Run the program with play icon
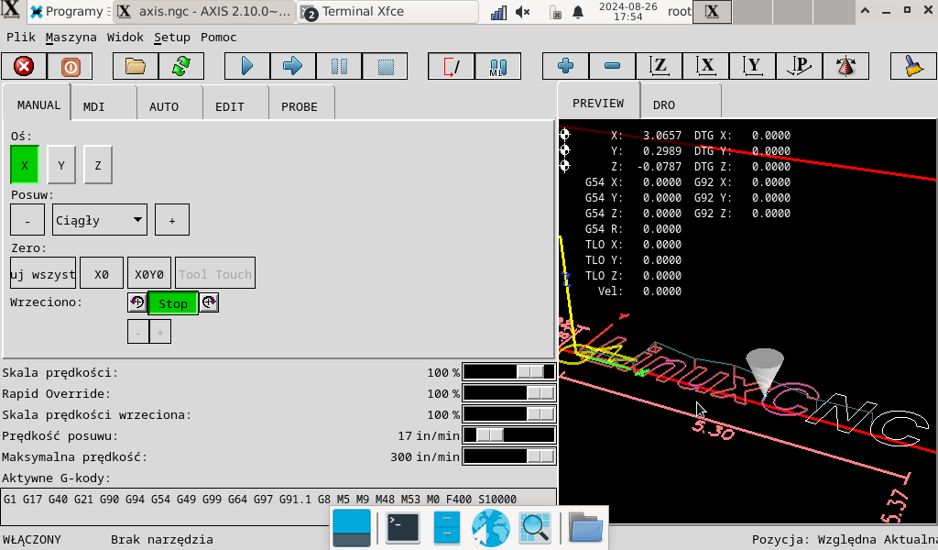The width and height of the screenshot is (938, 550). click(x=247, y=66)
